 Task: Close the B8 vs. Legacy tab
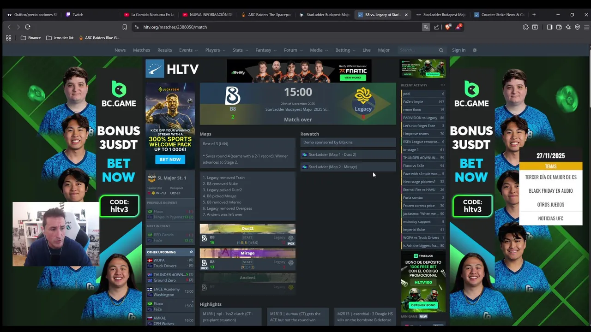[x=406, y=15]
